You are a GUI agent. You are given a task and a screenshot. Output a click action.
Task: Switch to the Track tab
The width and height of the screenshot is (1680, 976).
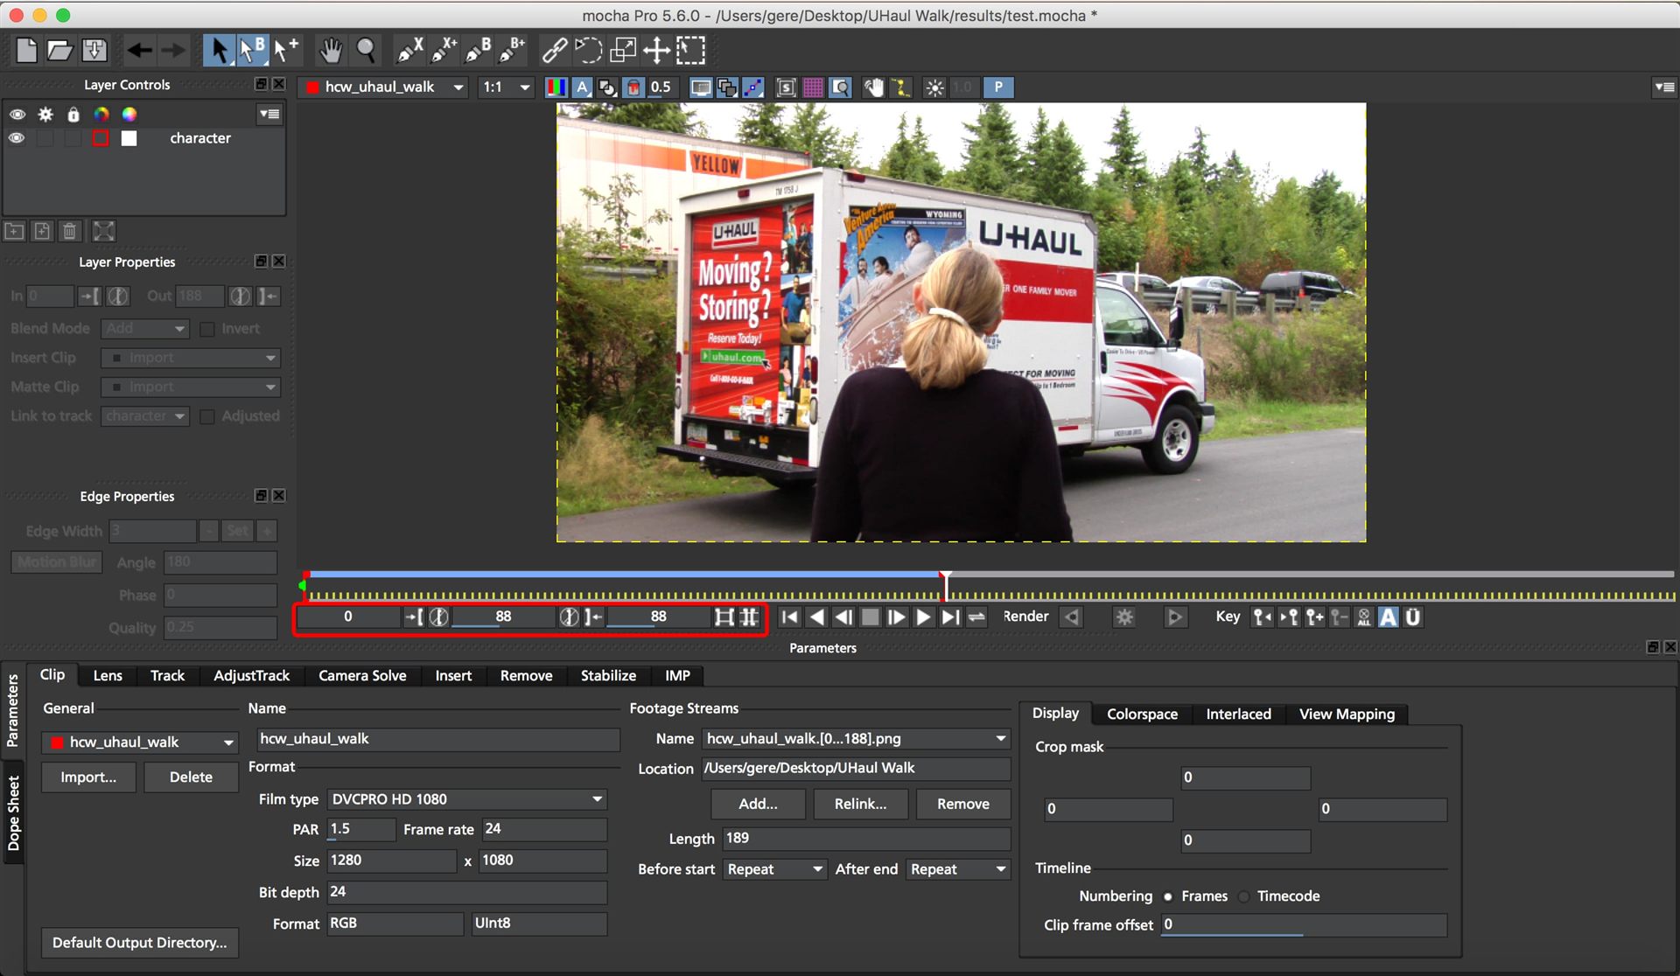167,676
